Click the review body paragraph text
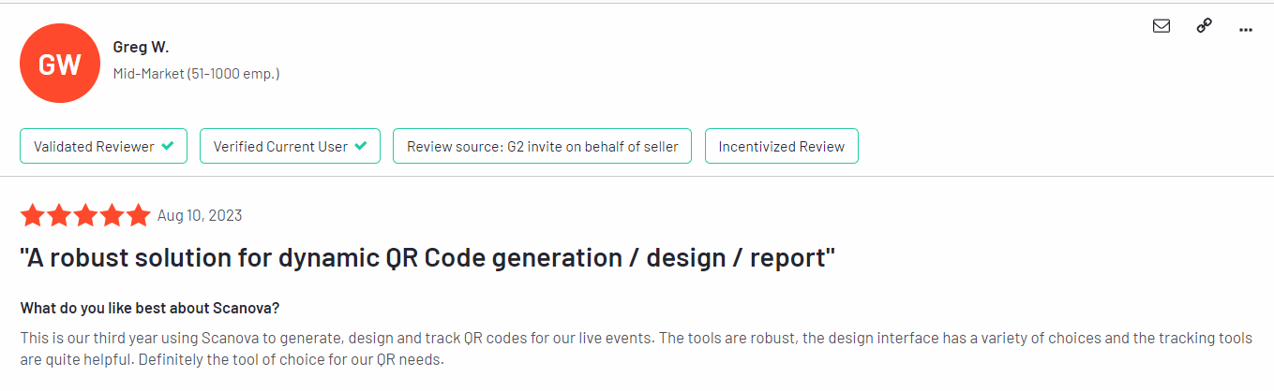 [x=635, y=348]
